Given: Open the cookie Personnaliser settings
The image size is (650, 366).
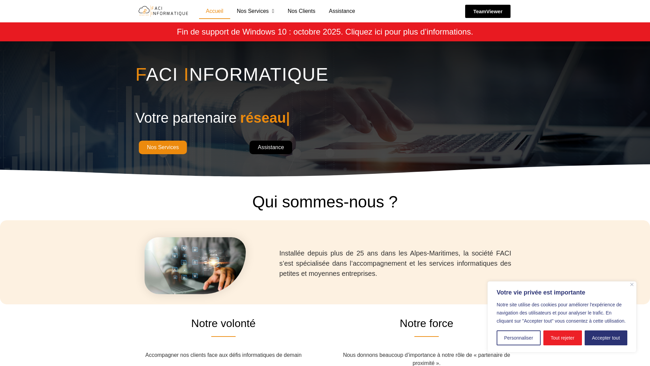Looking at the screenshot, I should point(518,338).
